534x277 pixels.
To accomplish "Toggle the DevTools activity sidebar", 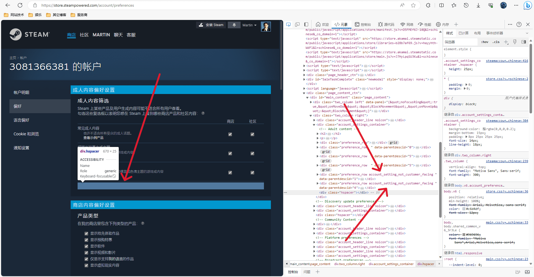I will click(306, 24).
